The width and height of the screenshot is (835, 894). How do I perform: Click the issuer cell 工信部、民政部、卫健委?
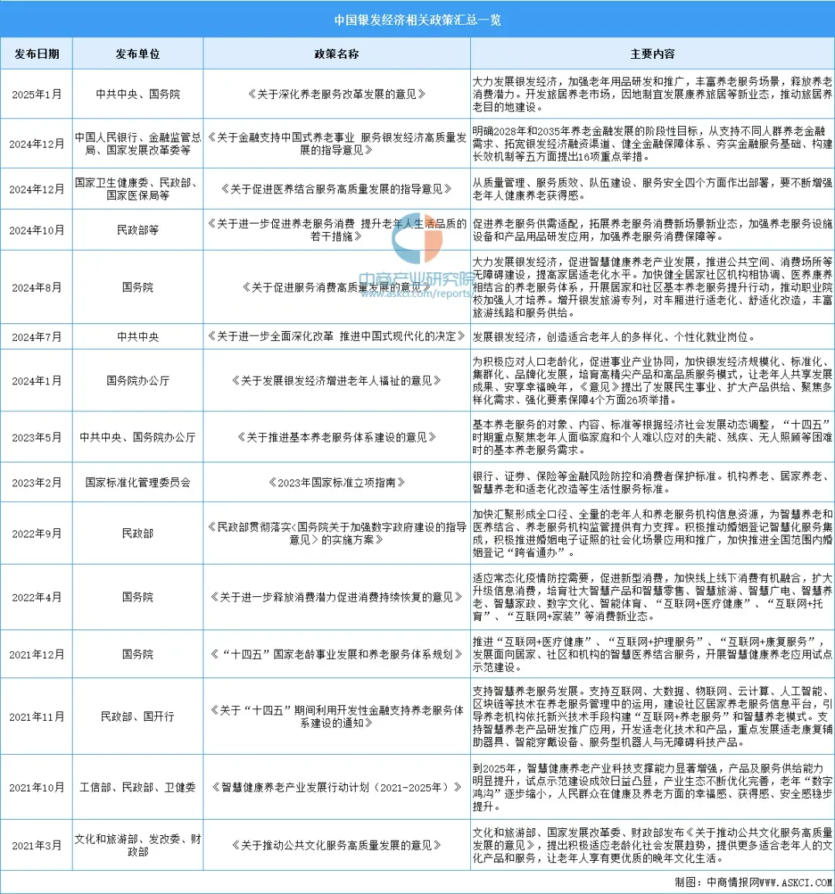coord(138,787)
